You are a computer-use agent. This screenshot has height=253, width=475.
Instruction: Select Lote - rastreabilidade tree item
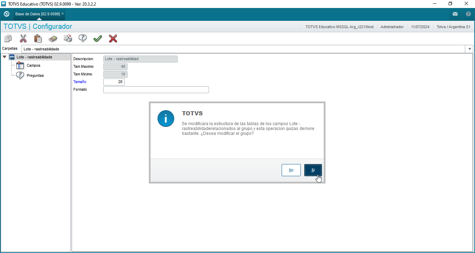pyautogui.click(x=34, y=57)
